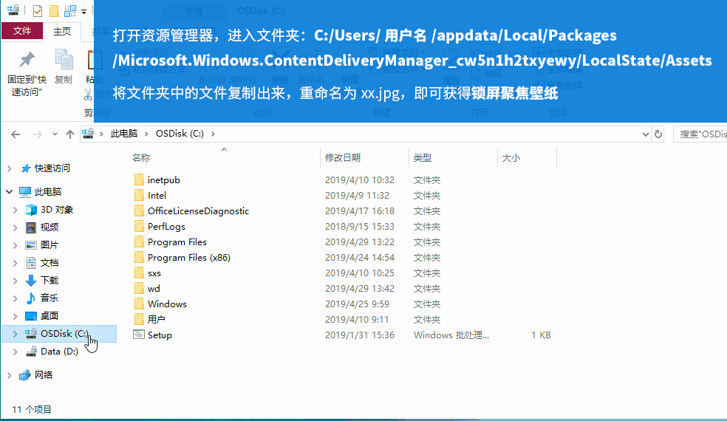
Task: Click the pin to Quick Access icon
Action: point(27,60)
